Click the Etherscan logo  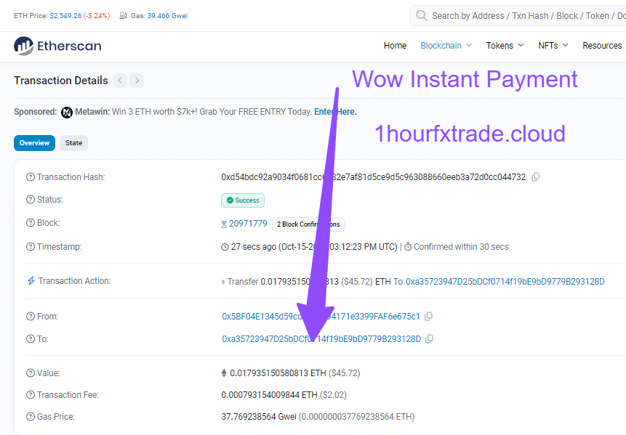(x=57, y=46)
